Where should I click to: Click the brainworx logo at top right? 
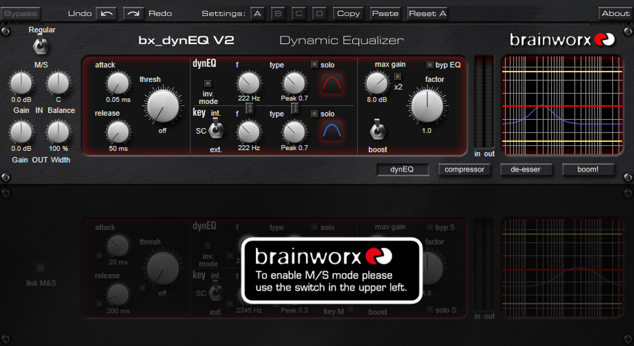tap(562, 40)
